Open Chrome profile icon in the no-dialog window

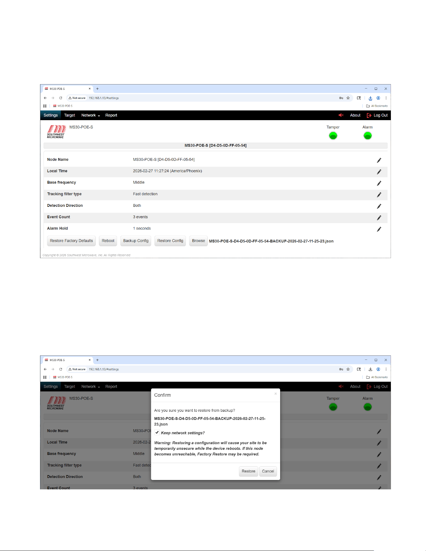[x=378, y=98]
